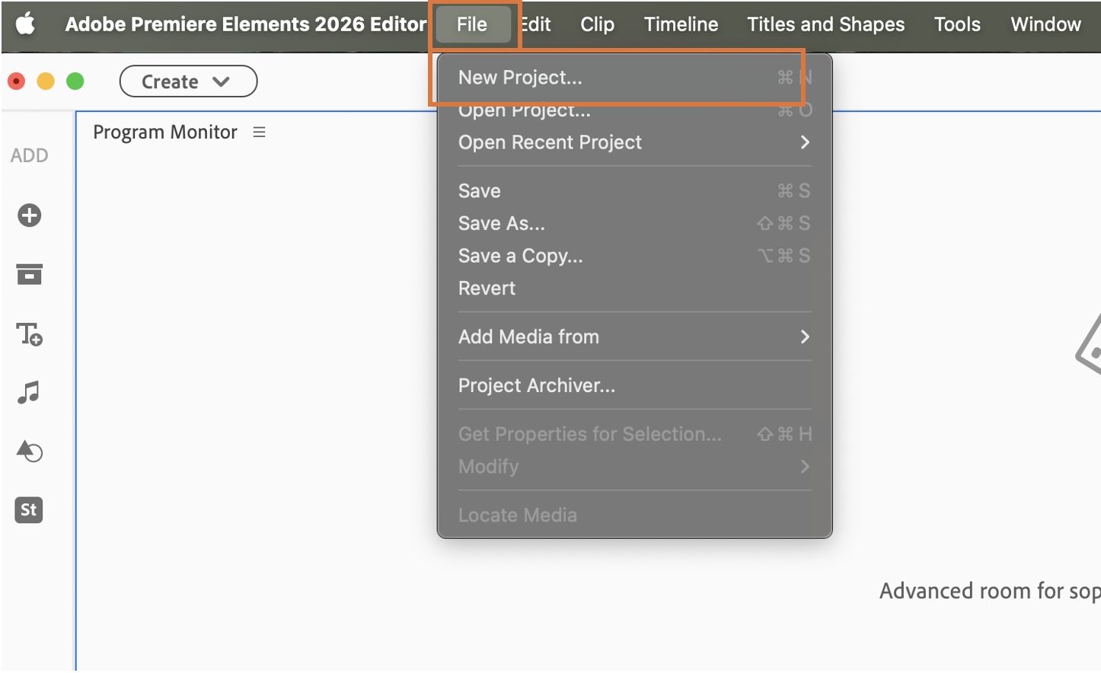The image size is (1101, 673).
Task: Open the Adobe Stock St icon
Action: [x=29, y=510]
